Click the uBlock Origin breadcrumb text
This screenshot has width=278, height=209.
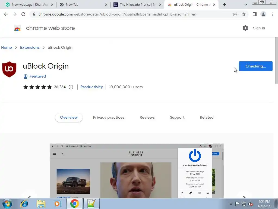60,47
